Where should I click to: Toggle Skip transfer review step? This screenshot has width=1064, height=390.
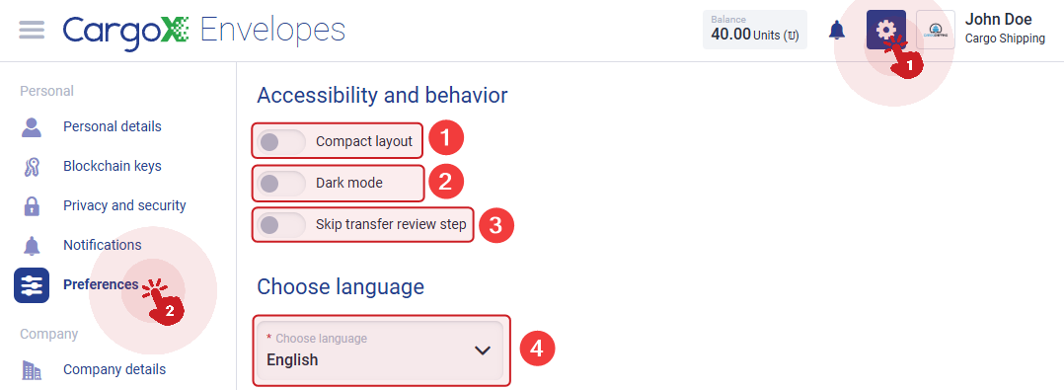pyautogui.click(x=281, y=224)
